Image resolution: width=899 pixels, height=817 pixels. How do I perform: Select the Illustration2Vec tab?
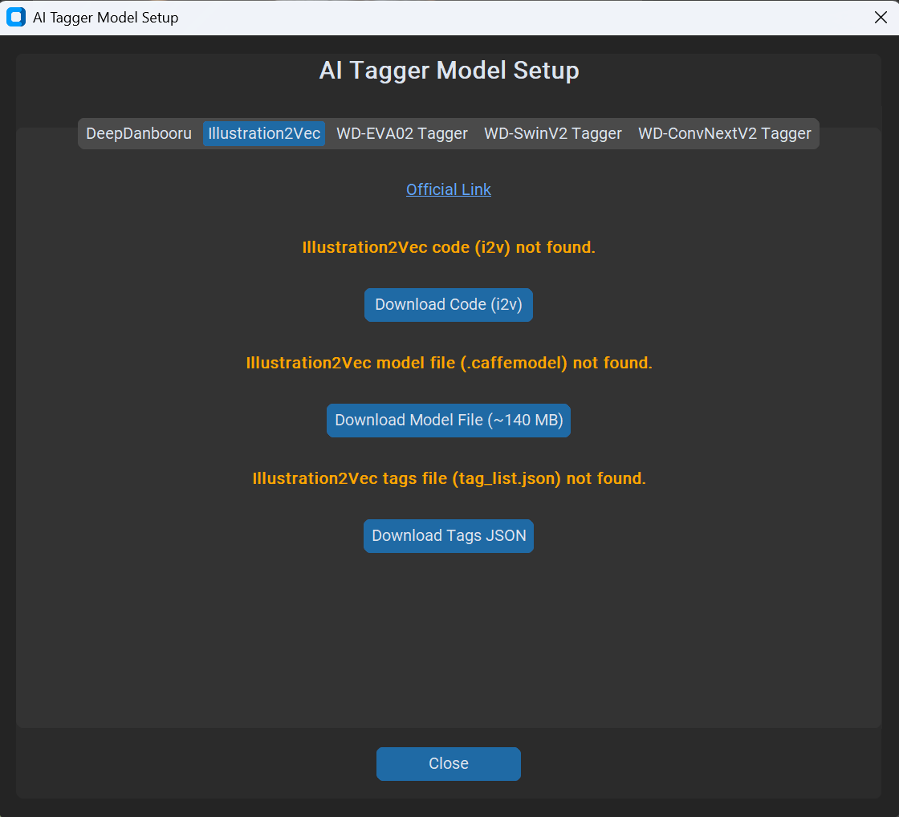pos(264,133)
